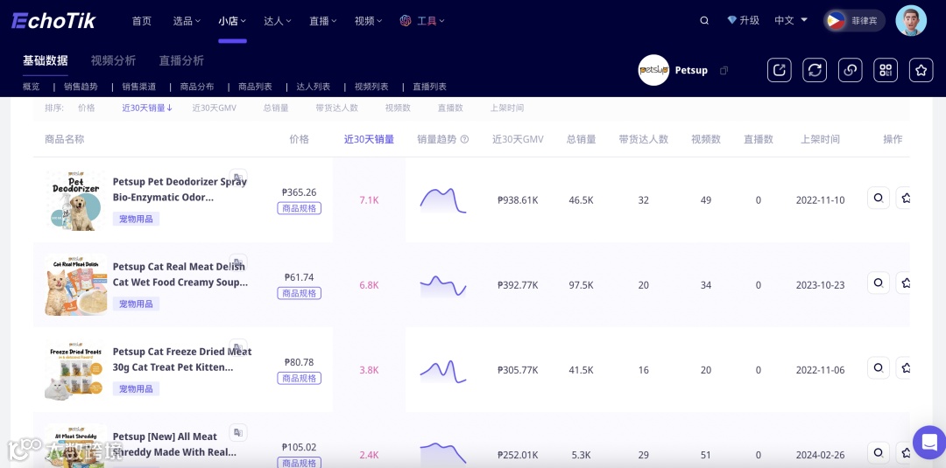Image resolution: width=946 pixels, height=468 pixels.
Task: Click the open-in-new-window icon button
Action: [x=779, y=71]
